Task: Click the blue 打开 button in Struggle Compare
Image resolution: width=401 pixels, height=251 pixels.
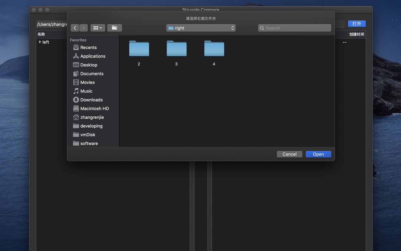Action: pyautogui.click(x=357, y=24)
